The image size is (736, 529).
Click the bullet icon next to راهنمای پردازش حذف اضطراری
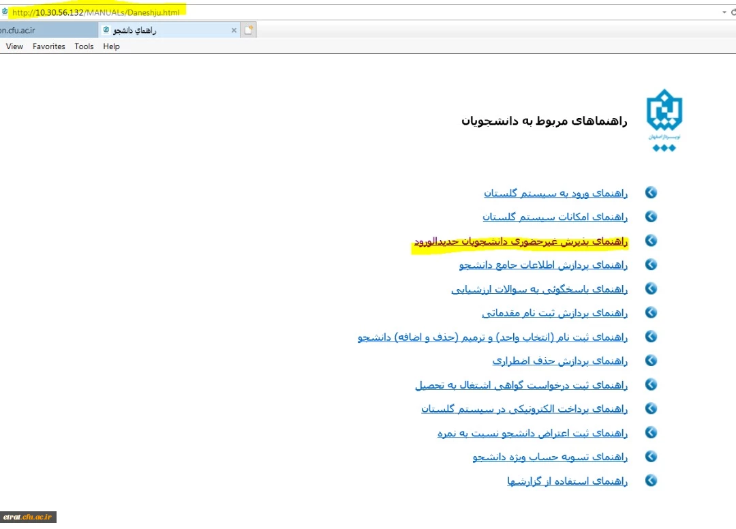coord(651,361)
